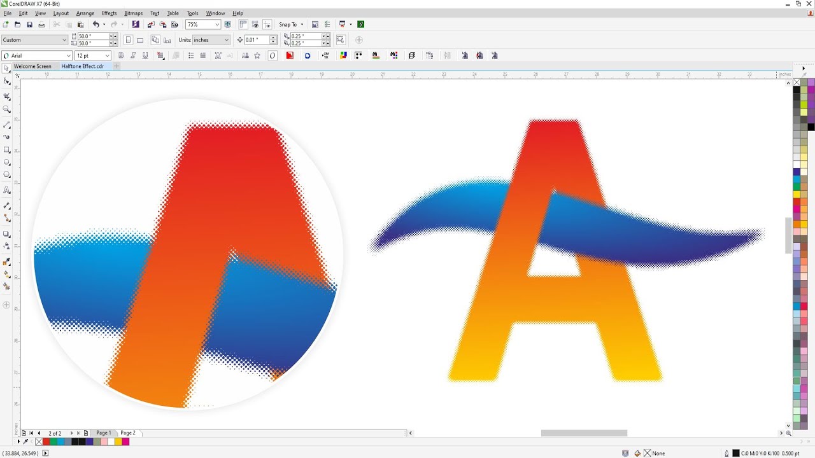Click the Search Content icon
The height and width of the screenshot is (458, 815).
(135, 24)
